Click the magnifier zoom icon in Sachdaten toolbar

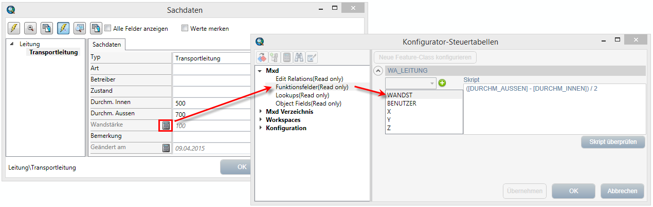coord(30,28)
